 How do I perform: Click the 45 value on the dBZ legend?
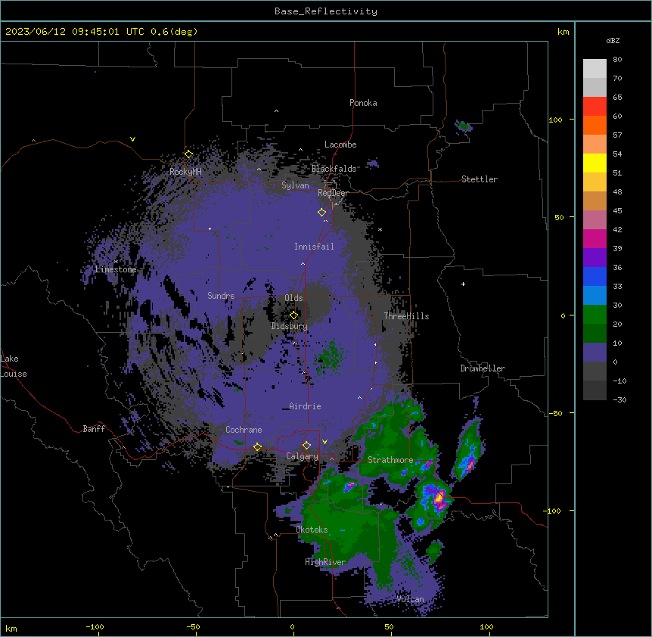point(617,211)
